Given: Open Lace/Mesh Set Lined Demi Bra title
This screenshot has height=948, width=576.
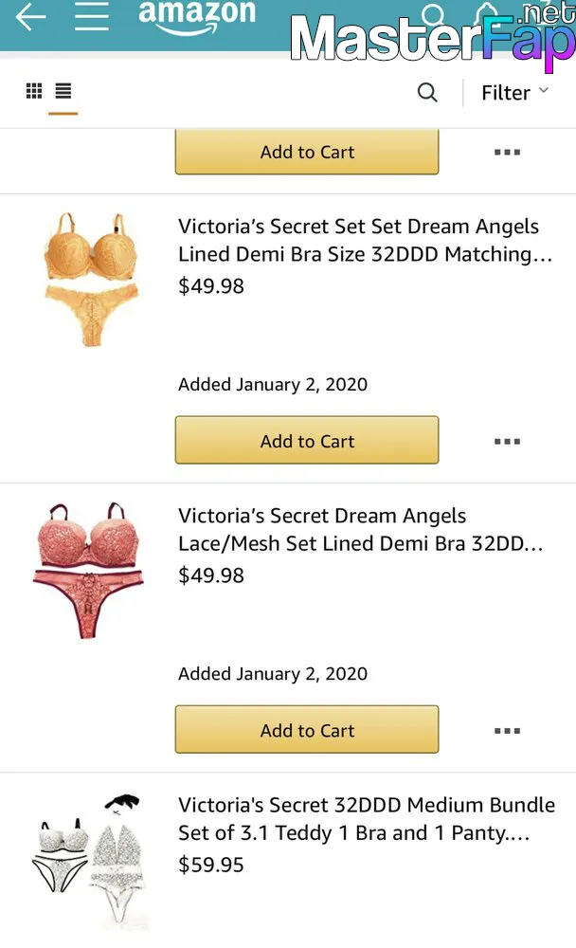Looking at the screenshot, I should [x=361, y=530].
